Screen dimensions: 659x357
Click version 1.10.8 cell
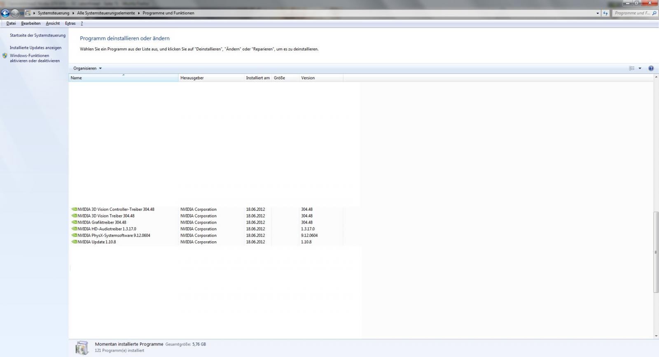(306, 242)
